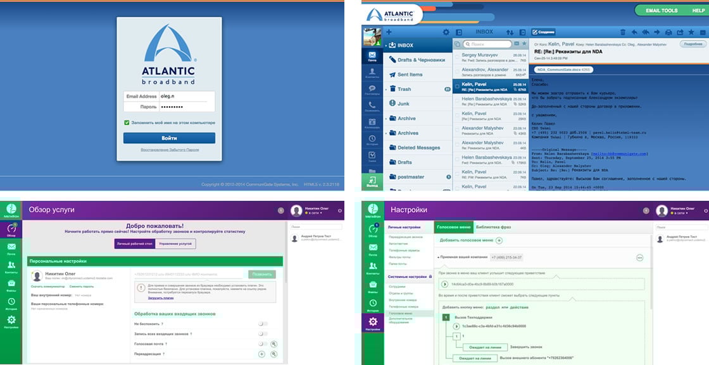The width and height of the screenshot is (709, 365).
Task: Click the blue Войти login button
Action: pyautogui.click(x=169, y=138)
